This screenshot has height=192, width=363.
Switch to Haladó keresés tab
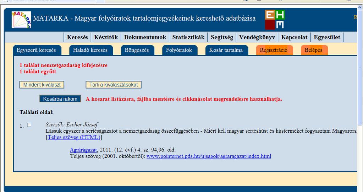(91, 50)
